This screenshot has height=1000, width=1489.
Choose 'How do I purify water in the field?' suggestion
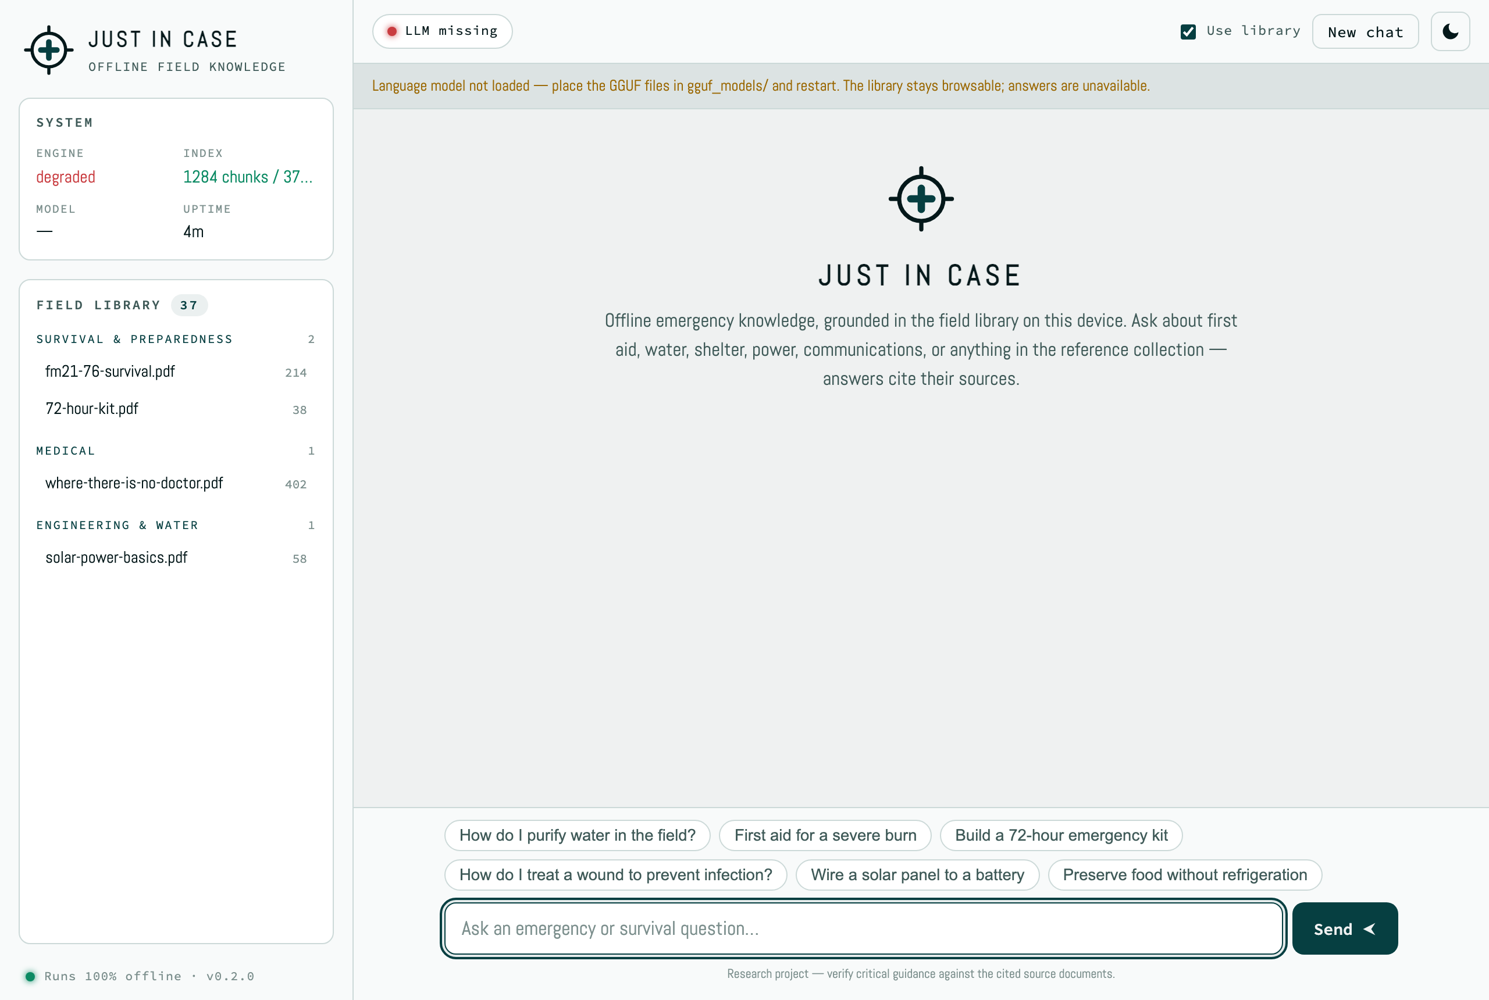(x=578, y=835)
